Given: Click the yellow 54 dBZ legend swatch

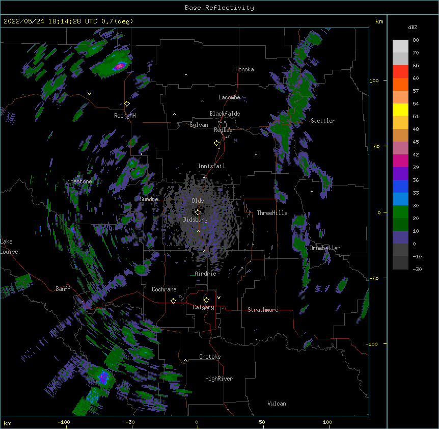Looking at the screenshot, I should click(x=400, y=110).
